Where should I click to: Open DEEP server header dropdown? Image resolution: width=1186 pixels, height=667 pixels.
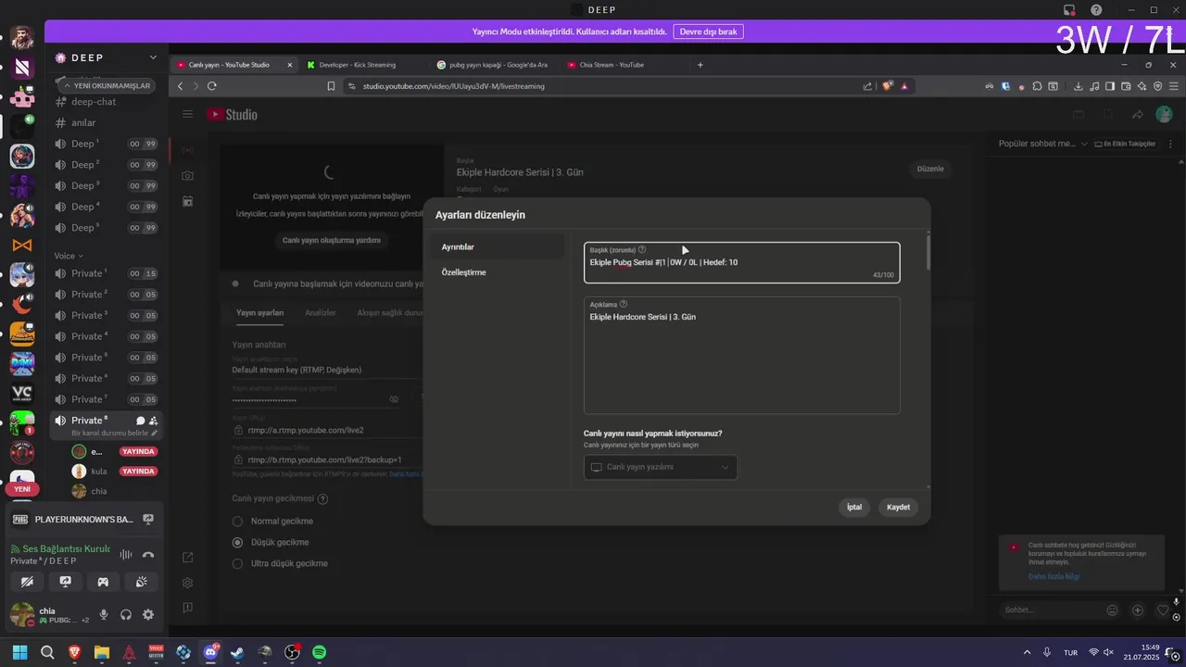click(x=109, y=57)
